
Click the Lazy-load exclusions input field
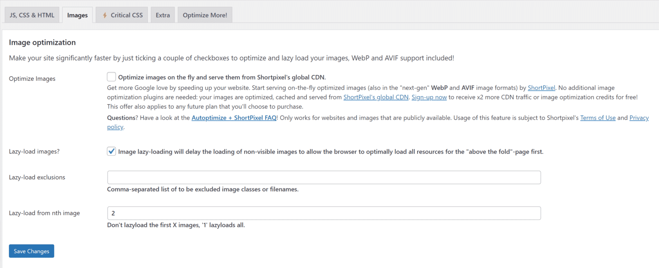pyautogui.click(x=324, y=177)
